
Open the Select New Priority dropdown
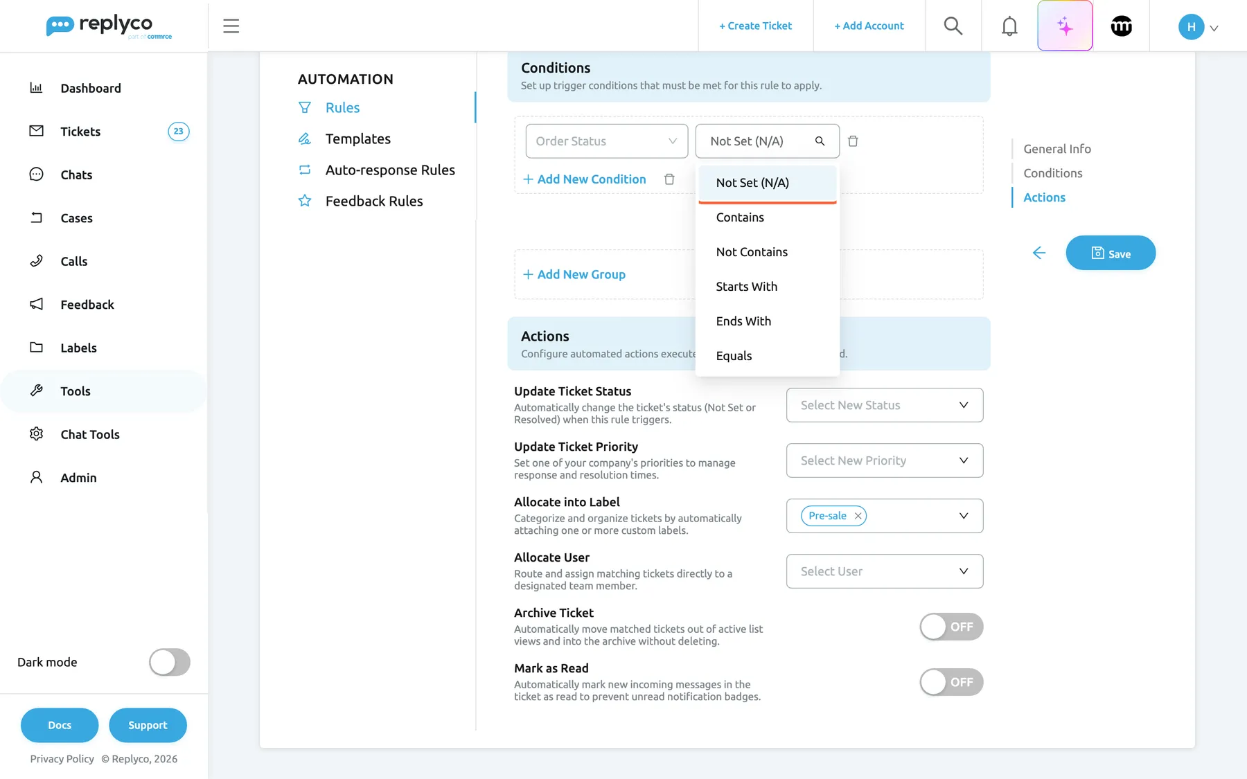tap(885, 460)
